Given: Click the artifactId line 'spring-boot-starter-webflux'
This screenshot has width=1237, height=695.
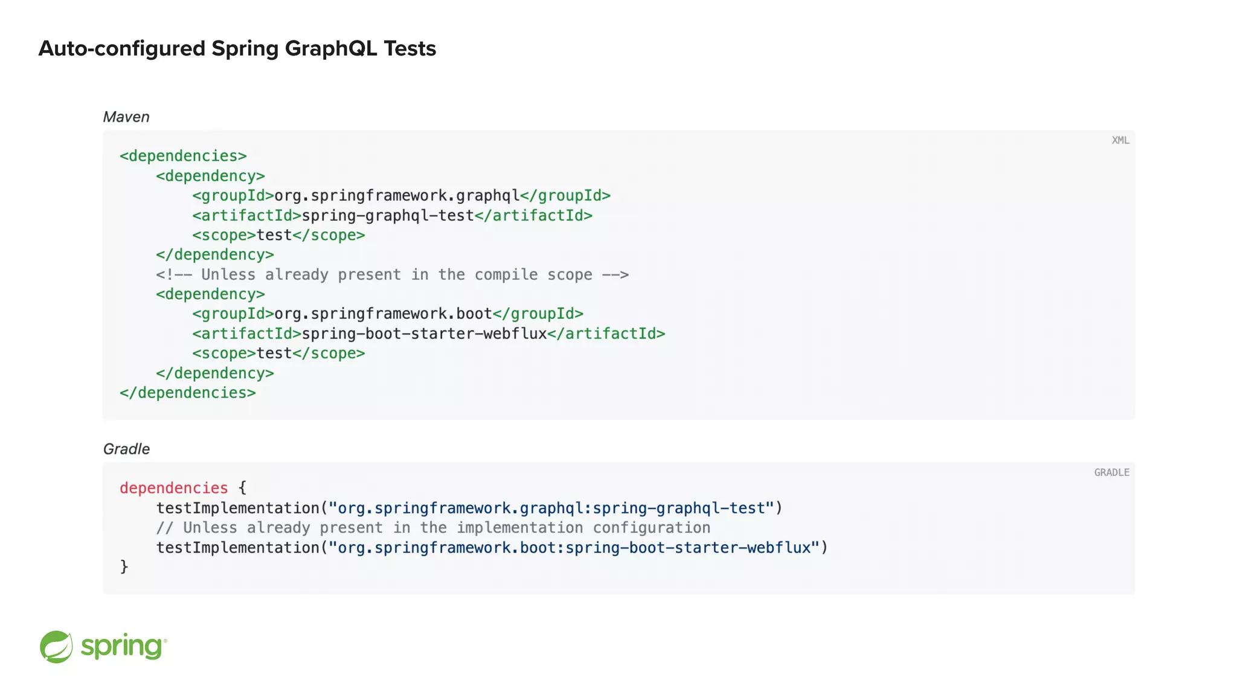Looking at the screenshot, I should [429, 334].
